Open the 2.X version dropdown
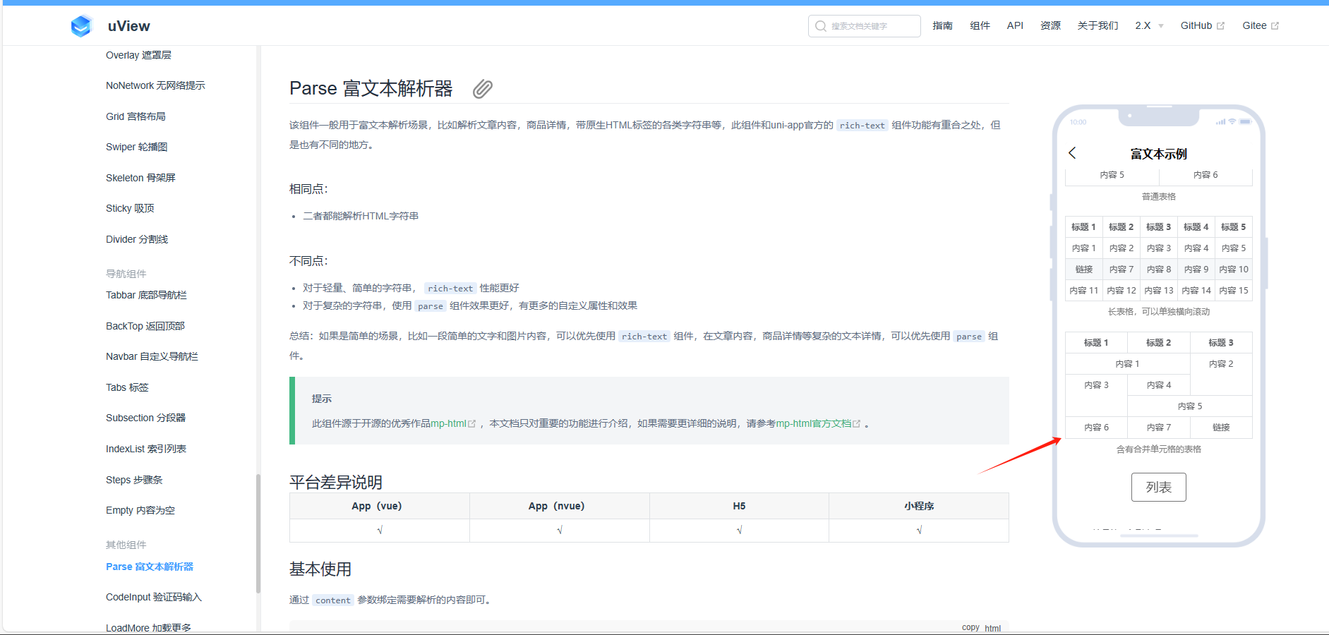This screenshot has width=1329, height=635. click(1149, 26)
